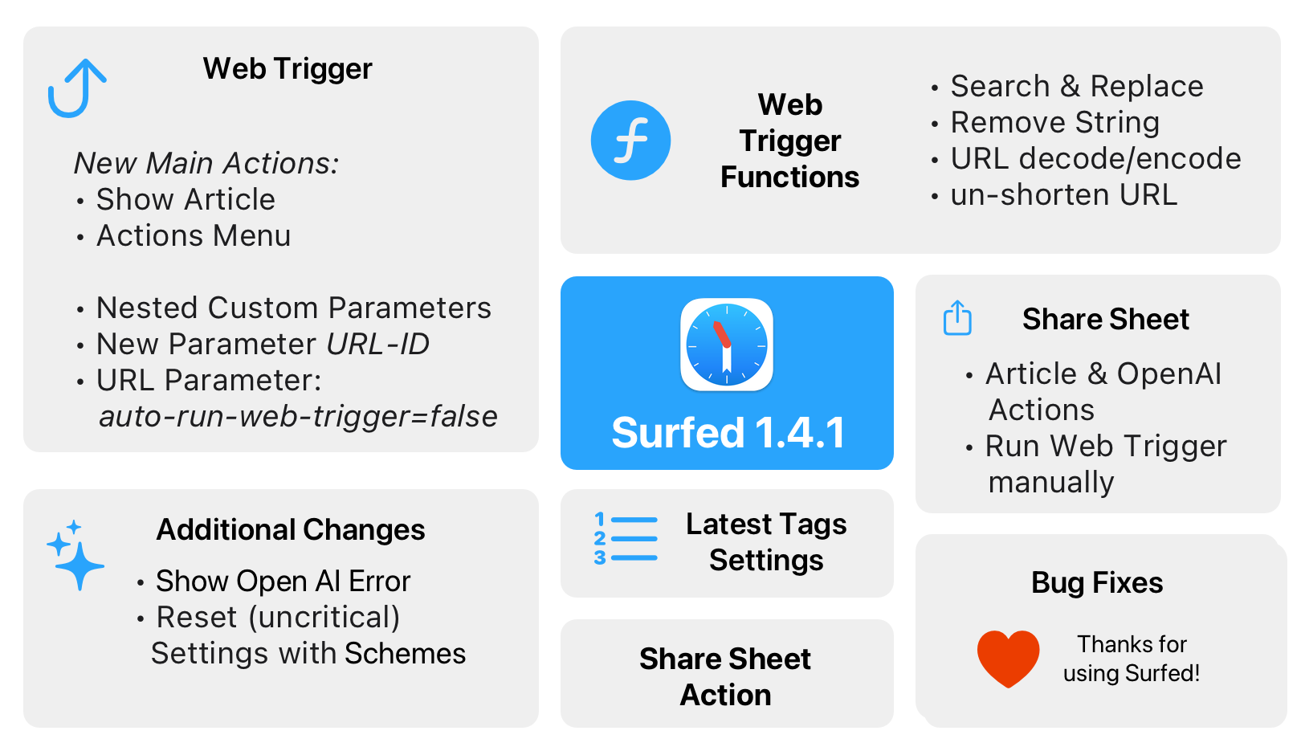Click the Bug Fixes heading
Viewport: 1301px width, 751px height.
click(1097, 582)
